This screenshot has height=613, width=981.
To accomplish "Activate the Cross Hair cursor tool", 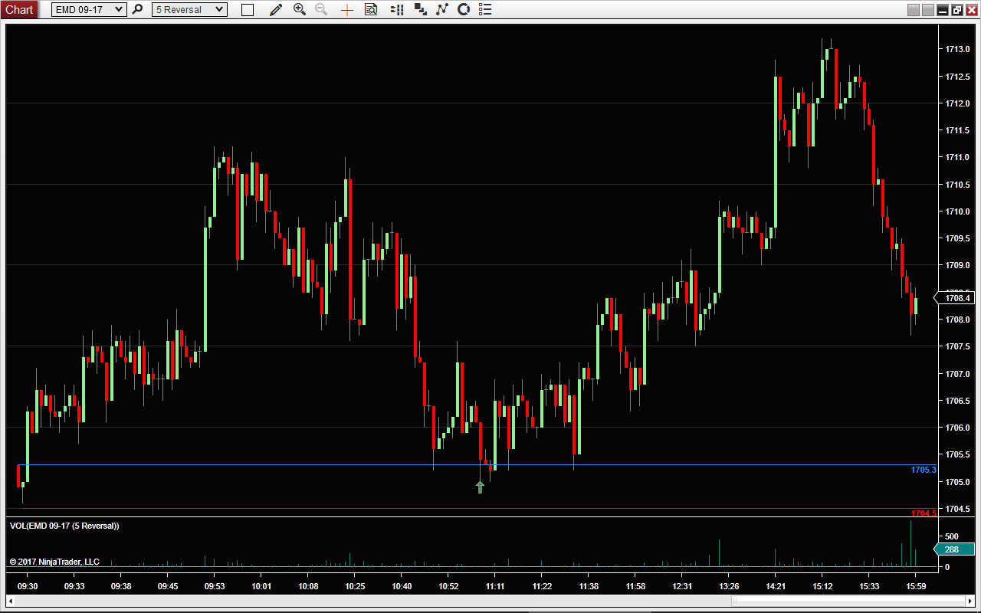I will (x=347, y=10).
